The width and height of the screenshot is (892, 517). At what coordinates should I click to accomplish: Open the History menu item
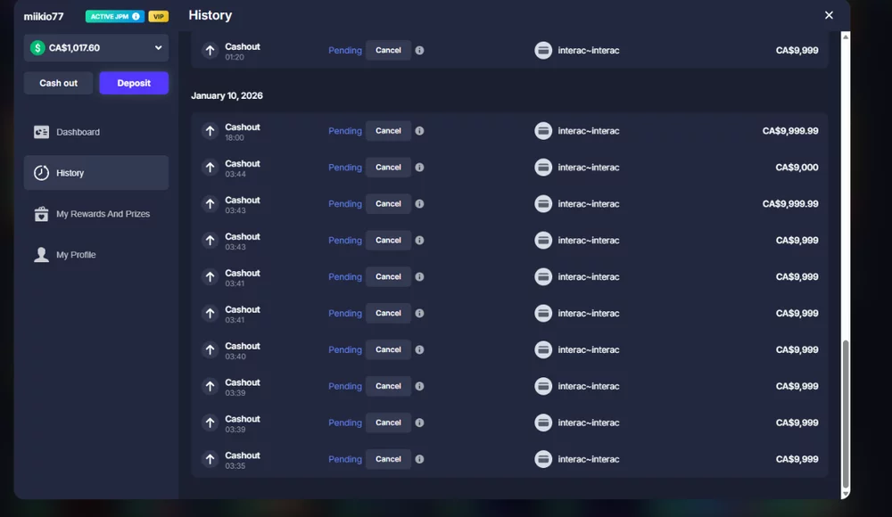[x=95, y=173]
